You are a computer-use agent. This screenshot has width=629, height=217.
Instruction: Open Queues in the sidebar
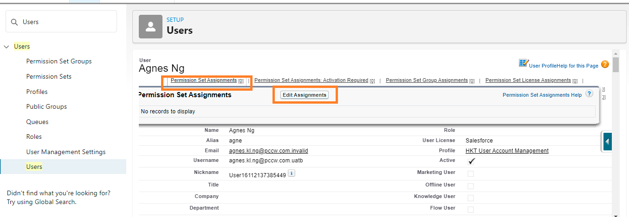click(x=38, y=122)
